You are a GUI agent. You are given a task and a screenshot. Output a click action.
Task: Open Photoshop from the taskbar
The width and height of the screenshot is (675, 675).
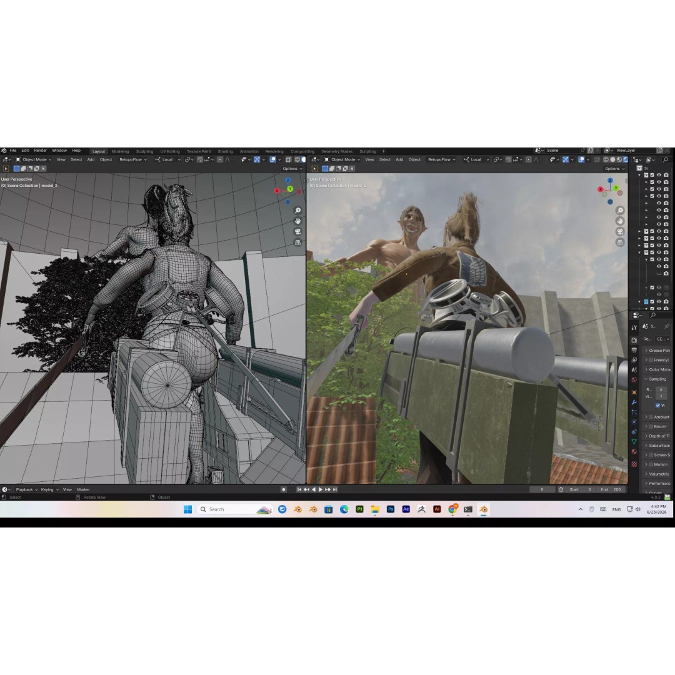[391, 509]
